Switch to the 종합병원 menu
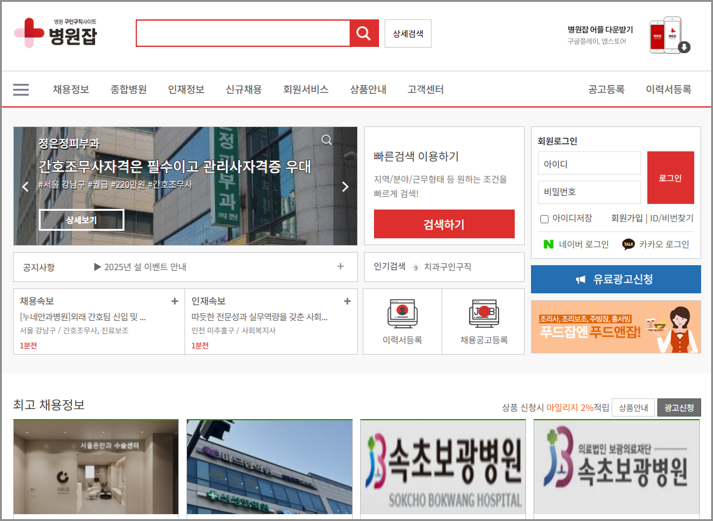The height and width of the screenshot is (521, 713). (128, 89)
